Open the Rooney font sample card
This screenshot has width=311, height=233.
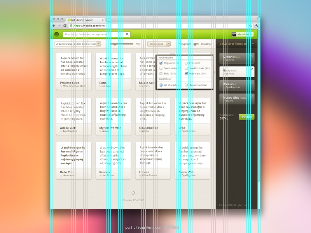[x=113, y=160]
